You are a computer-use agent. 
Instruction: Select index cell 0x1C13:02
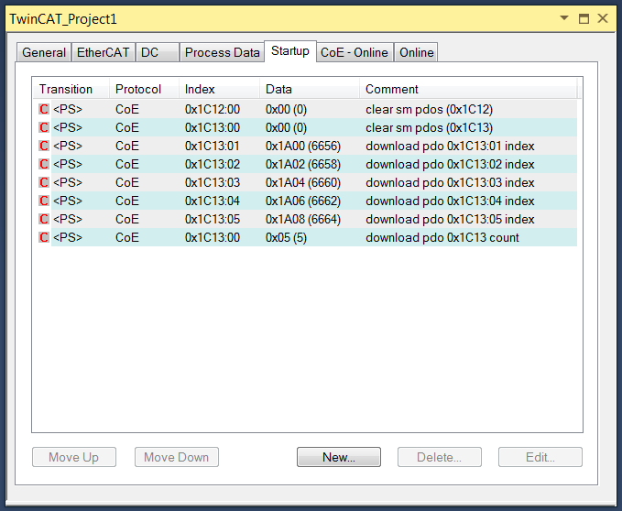click(x=213, y=164)
